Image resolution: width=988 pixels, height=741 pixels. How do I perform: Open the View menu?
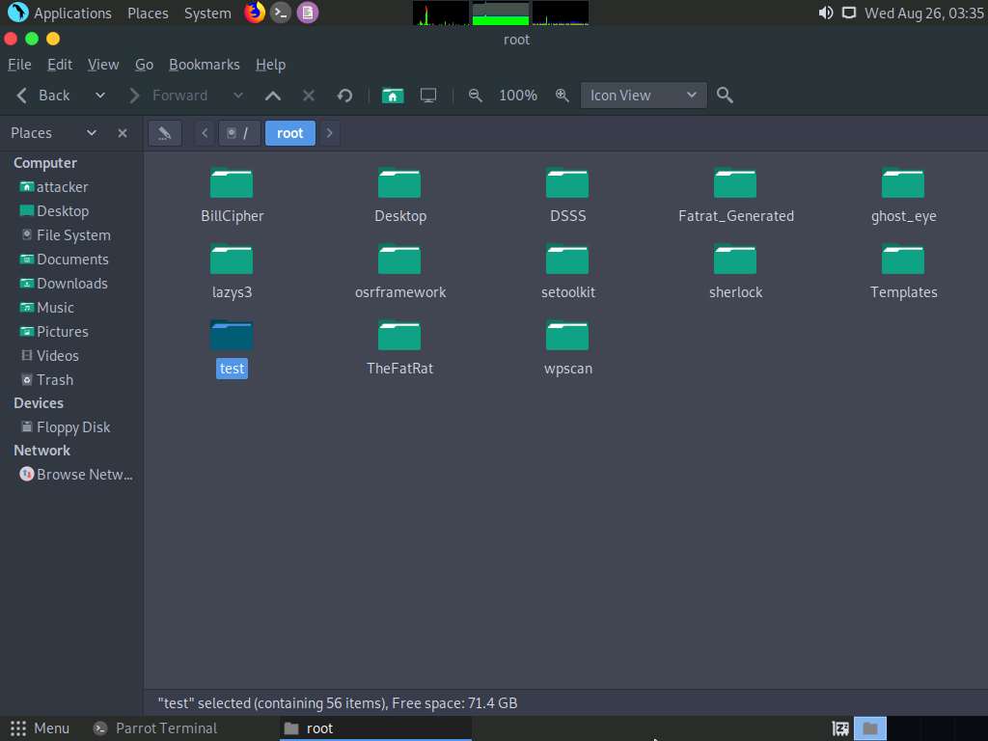103,65
